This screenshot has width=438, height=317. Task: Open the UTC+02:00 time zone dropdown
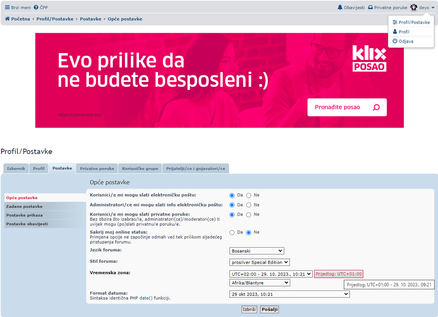(x=271, y=274)
